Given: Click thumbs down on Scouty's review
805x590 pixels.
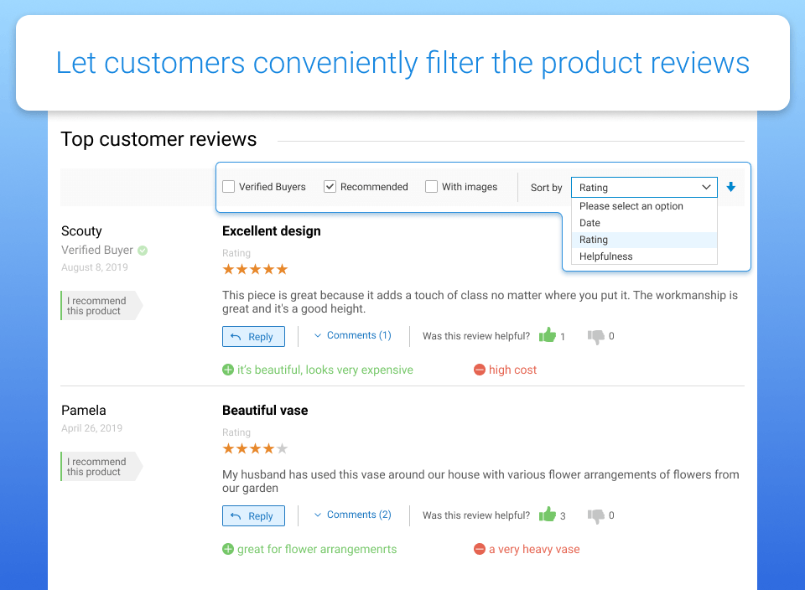Looking at the screenshot, I should click(596, 336).
